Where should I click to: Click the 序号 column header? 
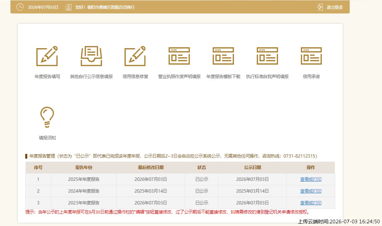[x=38, y=167]
